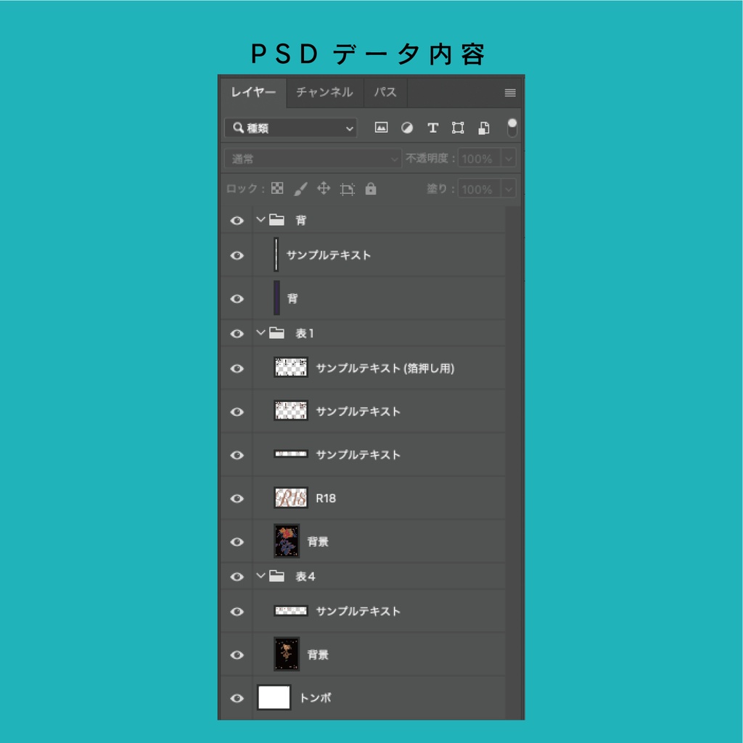Open the 通常 blend mode dropdown
743x743 pixels.
313,158
